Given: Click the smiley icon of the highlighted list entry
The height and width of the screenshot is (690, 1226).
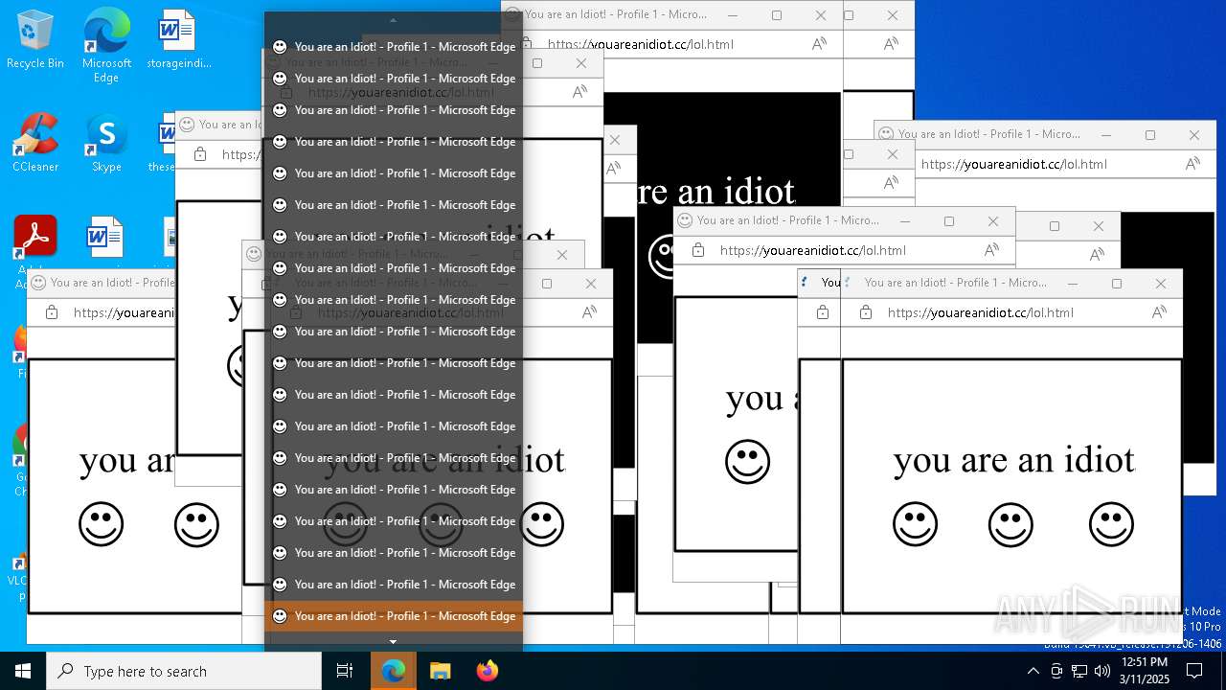Looking at the screenshot, I should click(x=280, y=616).
